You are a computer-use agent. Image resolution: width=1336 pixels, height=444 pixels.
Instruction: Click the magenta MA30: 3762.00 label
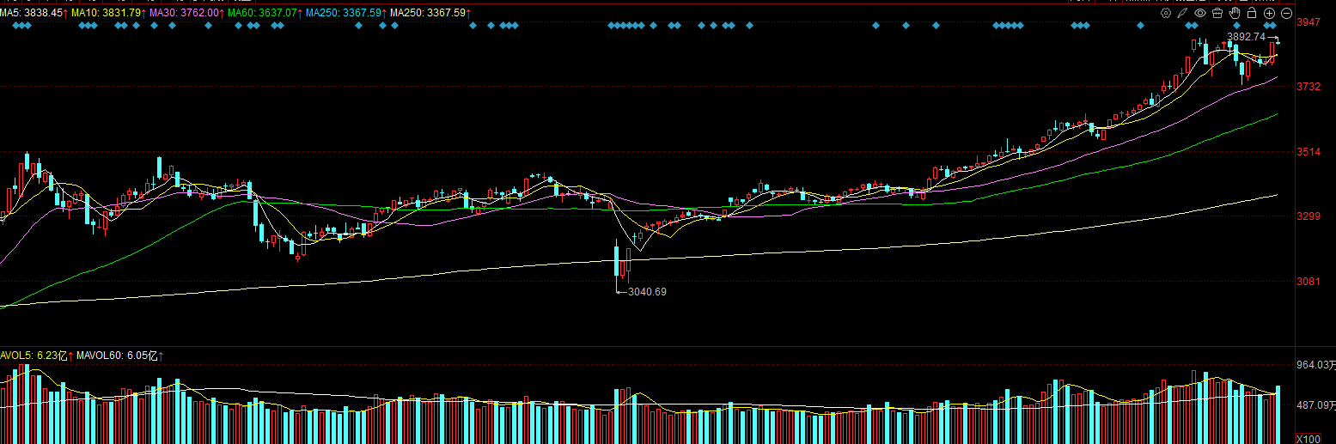point(186,13)
